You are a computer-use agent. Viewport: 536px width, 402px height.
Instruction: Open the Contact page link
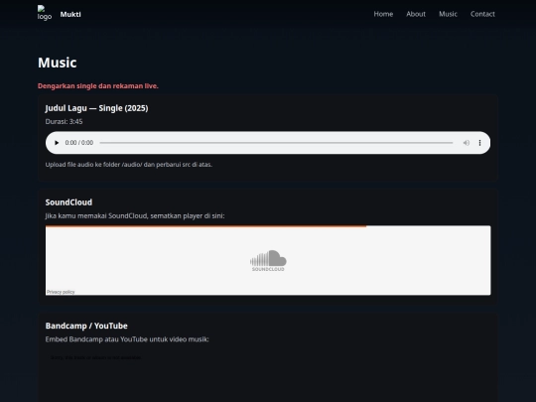pyautogui.click(x=482, y=14)
